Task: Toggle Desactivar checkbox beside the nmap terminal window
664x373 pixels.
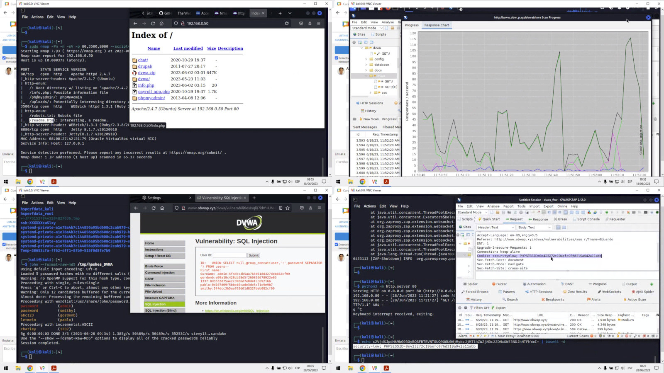Action: (4, 58)
